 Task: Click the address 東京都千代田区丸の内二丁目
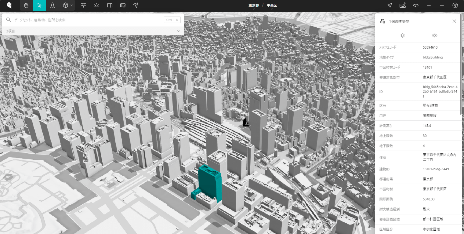(x=439, y=157)
